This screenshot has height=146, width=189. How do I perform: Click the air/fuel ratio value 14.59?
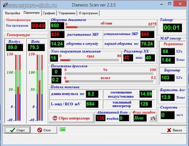click(x=146, y=94)
